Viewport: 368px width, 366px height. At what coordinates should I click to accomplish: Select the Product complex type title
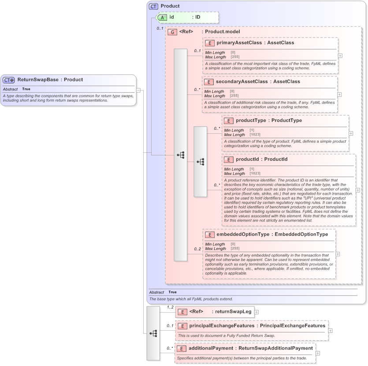[170, 6]
